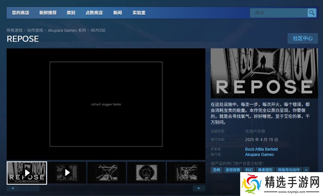323x196 pixels.
Task: Expand more tags with the + button
Action: [306, 170]
